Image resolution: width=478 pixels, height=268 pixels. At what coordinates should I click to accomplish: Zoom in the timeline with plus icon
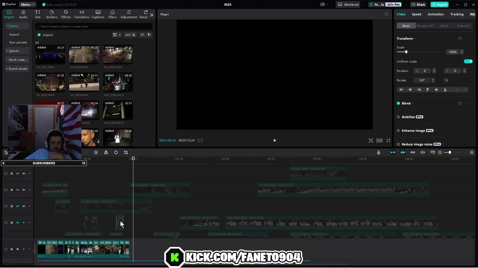pos(472,152)
